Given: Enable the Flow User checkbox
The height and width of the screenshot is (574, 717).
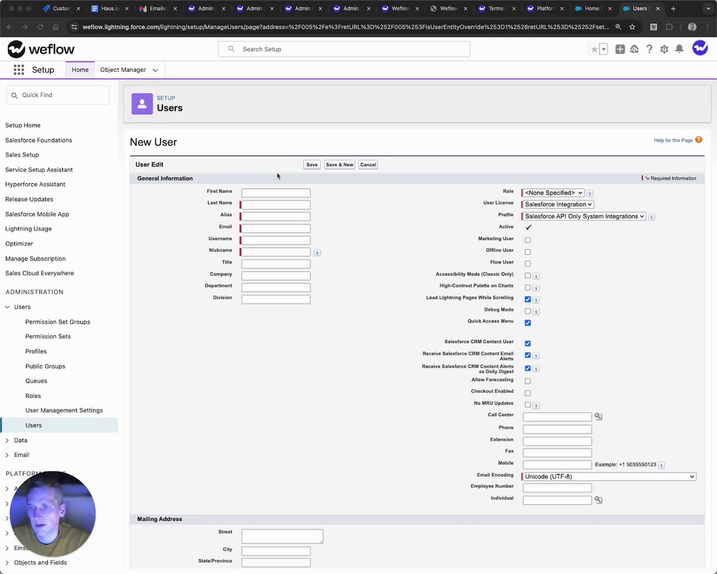Looking at the screenshot, I should (x=528, y=264).
